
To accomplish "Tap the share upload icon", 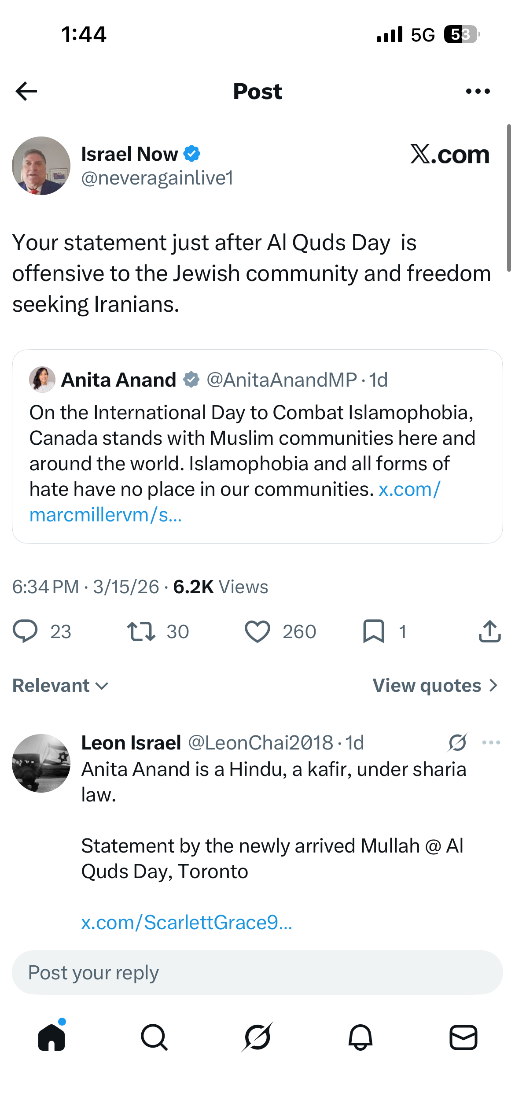I will (489, 631).
